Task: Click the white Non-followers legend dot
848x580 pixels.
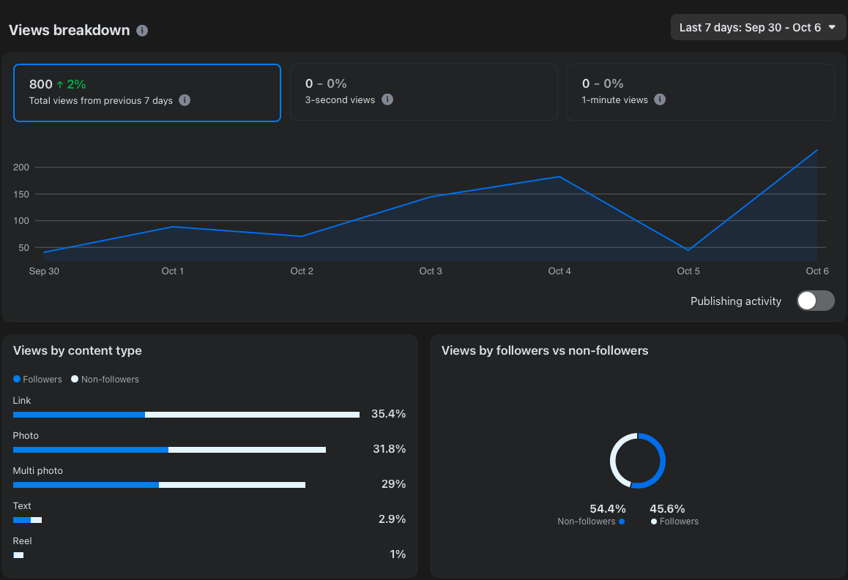Action: coord(75,380)
